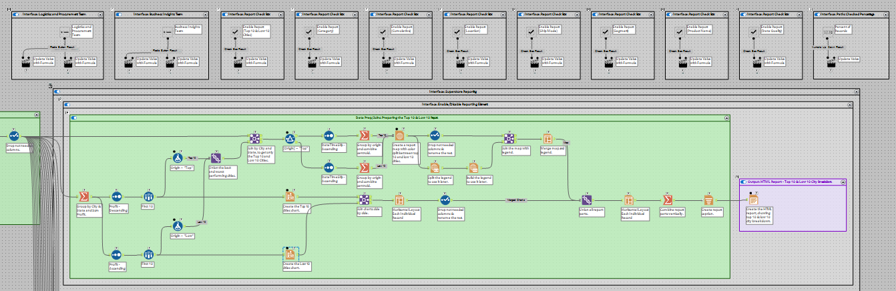Select the Check Box tool 'Enable Report (Category)'

(x=309, y=31)
